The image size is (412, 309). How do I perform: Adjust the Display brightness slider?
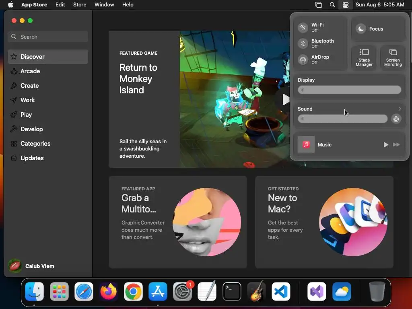click(349, 90)
